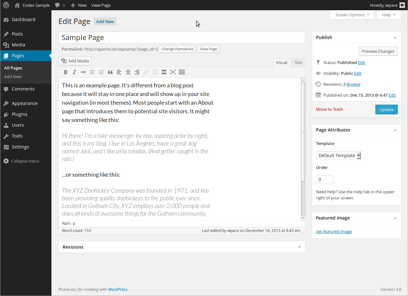
Task: Open the Users menu
Action: pos(26,125)
